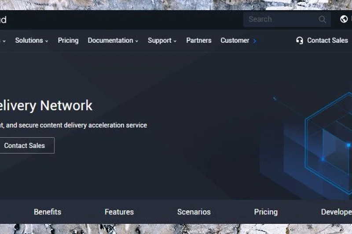Expand the Support dropdown menu
Image resolution: width=352 pixels, height=234 pixels.
pyautogui.click(x=162, y=40)
